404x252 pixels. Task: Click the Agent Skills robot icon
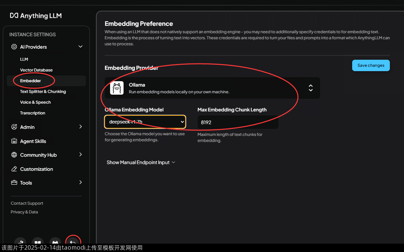[x=14, y=141]
